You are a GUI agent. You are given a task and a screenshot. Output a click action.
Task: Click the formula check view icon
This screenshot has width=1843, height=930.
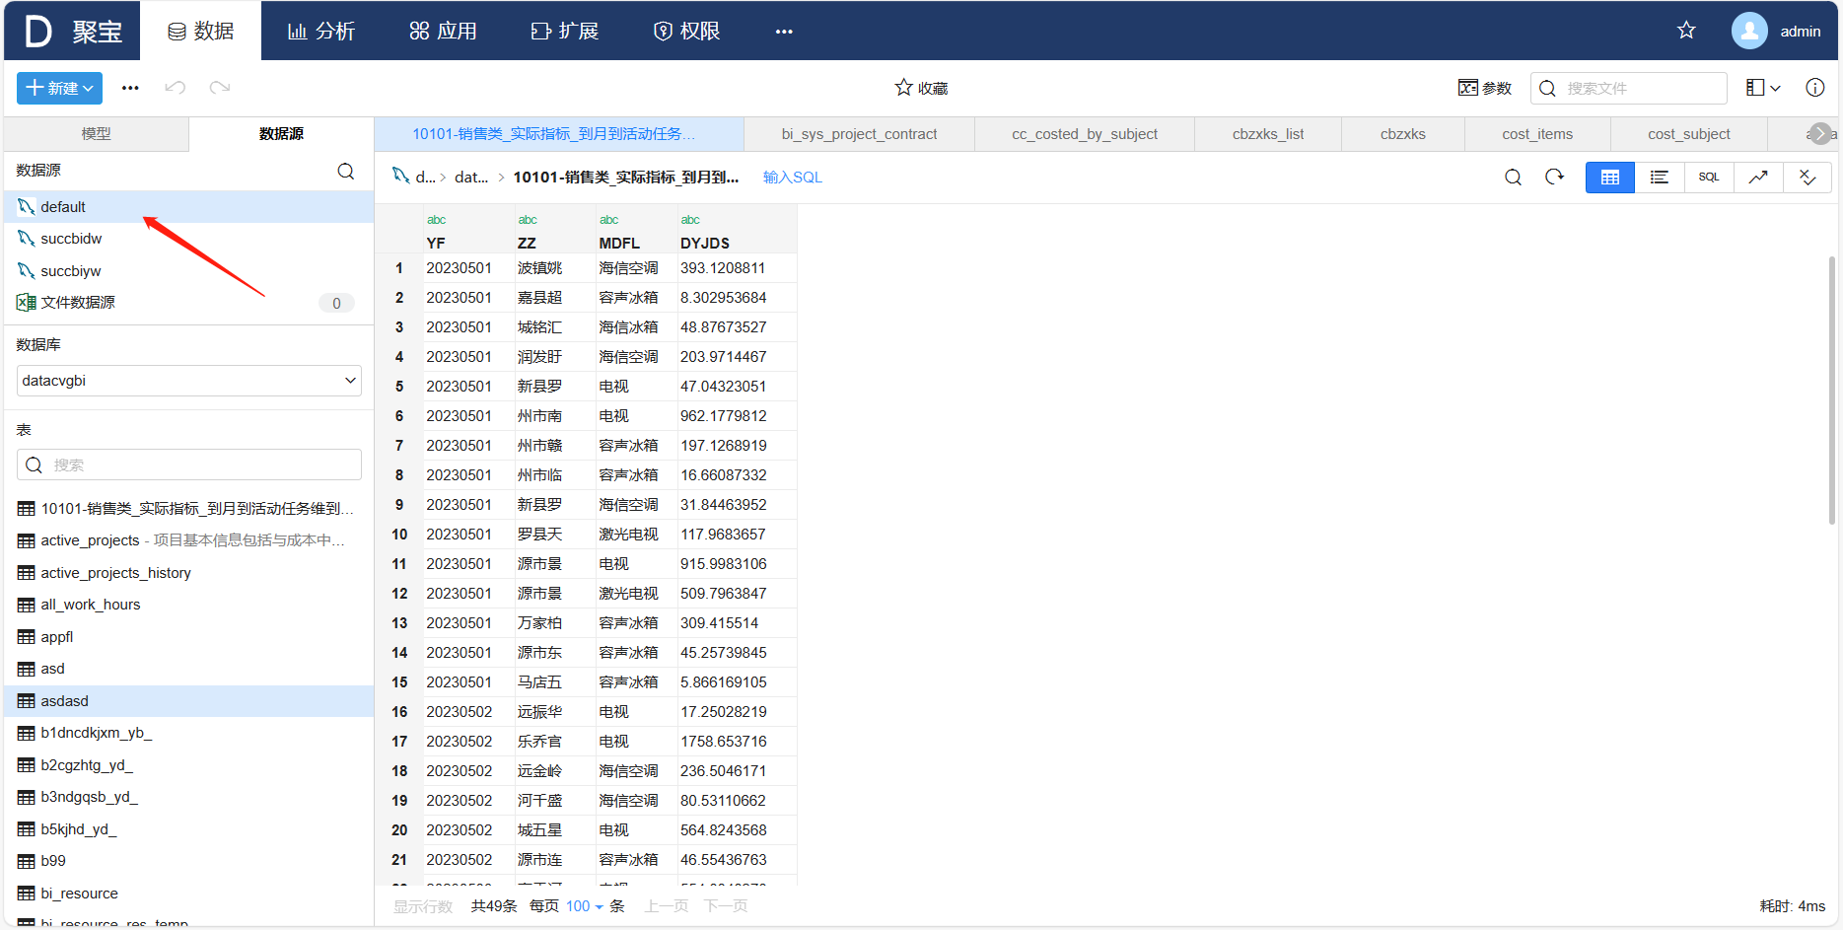(x=1808, y=178)
